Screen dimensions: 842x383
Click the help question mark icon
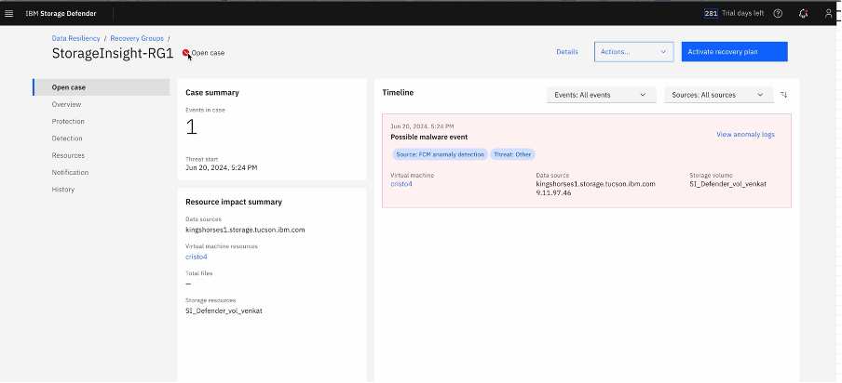point(778,13)
